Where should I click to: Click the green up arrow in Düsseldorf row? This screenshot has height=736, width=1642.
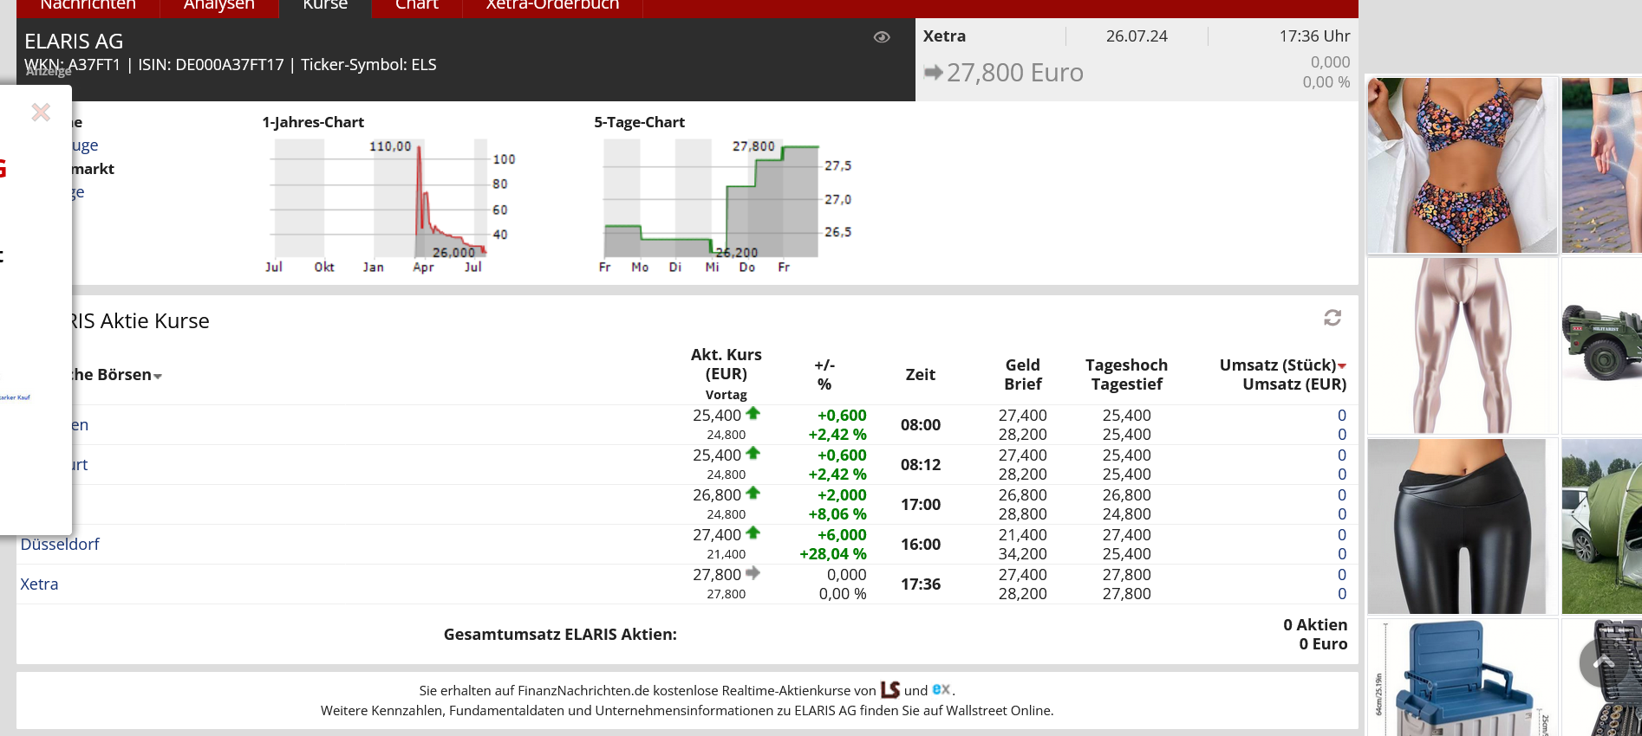753,533
